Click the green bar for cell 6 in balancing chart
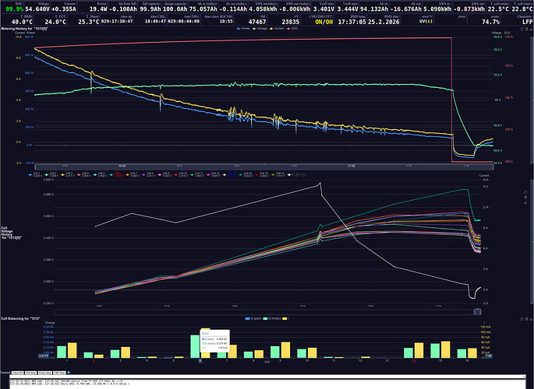The height and width of the screenshot is (389, 534). (196, 346)
